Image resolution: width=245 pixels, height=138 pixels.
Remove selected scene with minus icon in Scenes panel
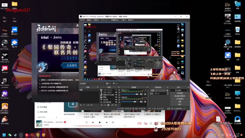coord(84,105)
